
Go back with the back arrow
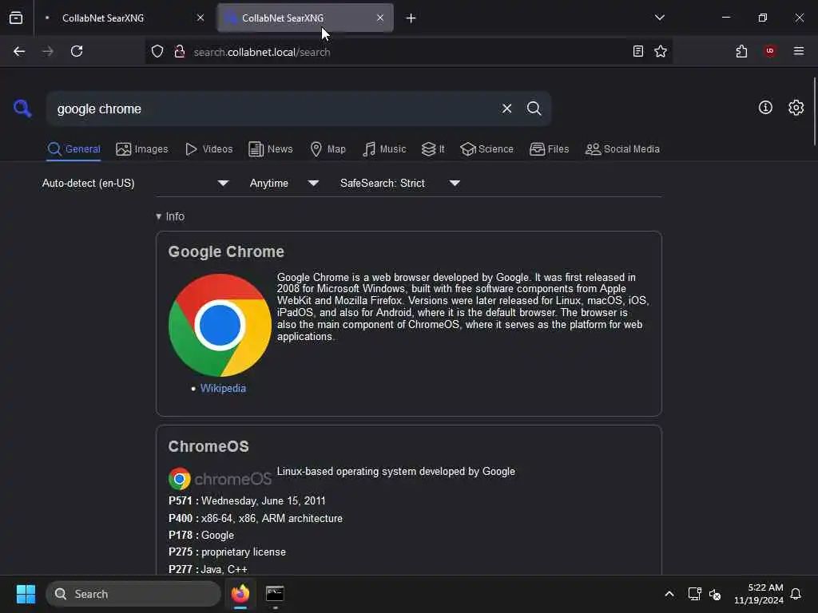19,51
